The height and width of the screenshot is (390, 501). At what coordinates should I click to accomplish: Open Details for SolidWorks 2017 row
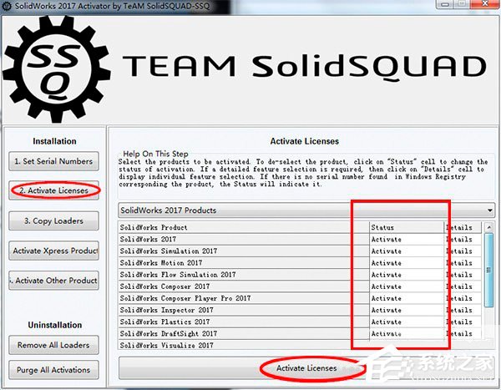[463, 239]
